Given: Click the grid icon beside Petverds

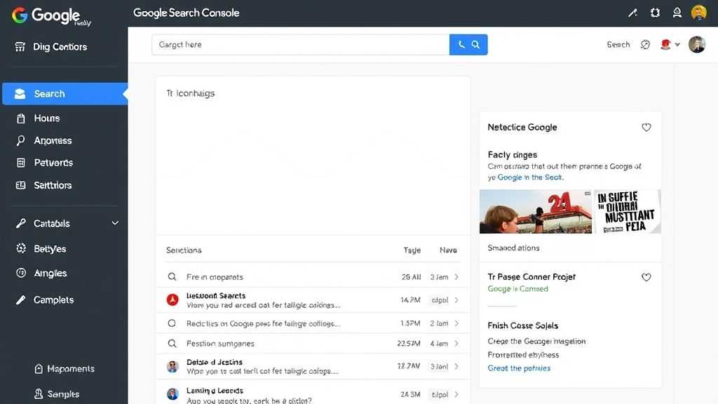Looking at the screenshot, I should point(20,163).
